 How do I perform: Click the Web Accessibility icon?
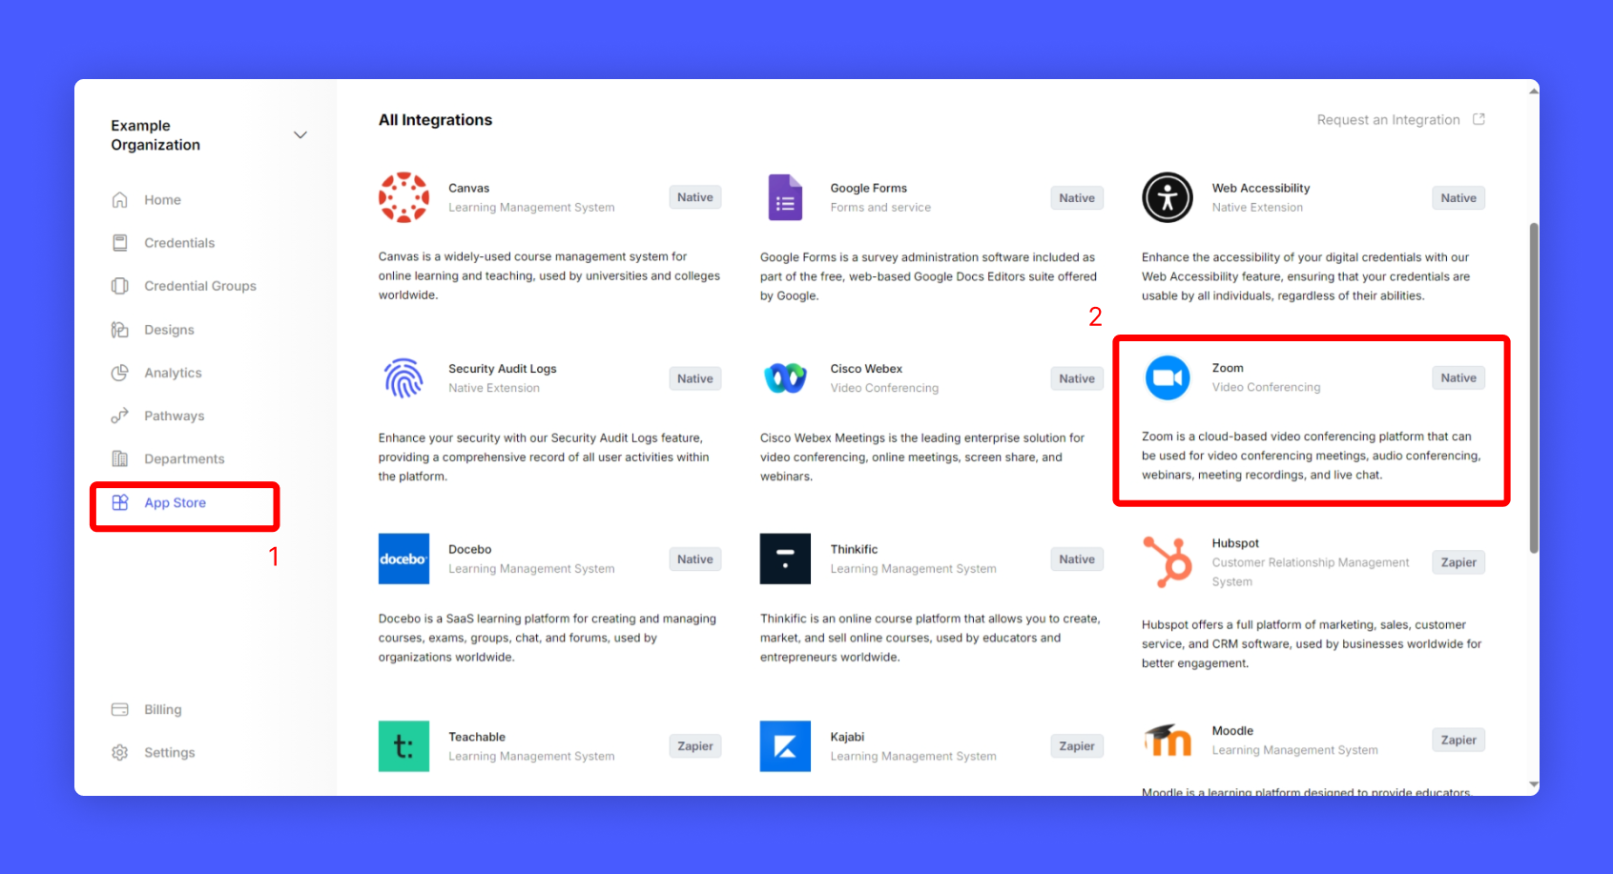click(1167, 197)
